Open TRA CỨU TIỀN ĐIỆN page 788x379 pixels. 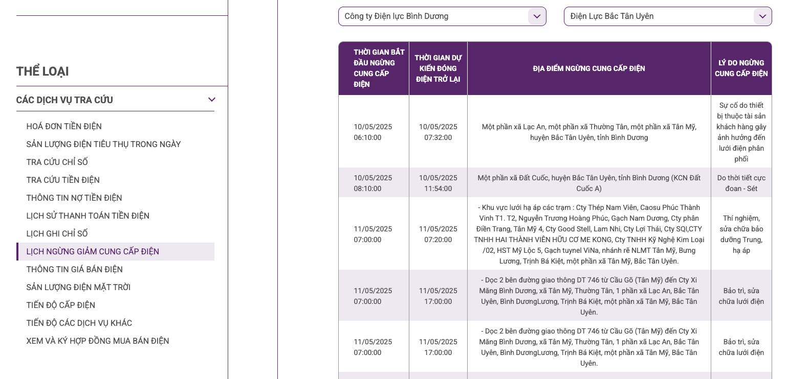click(63, 180)
